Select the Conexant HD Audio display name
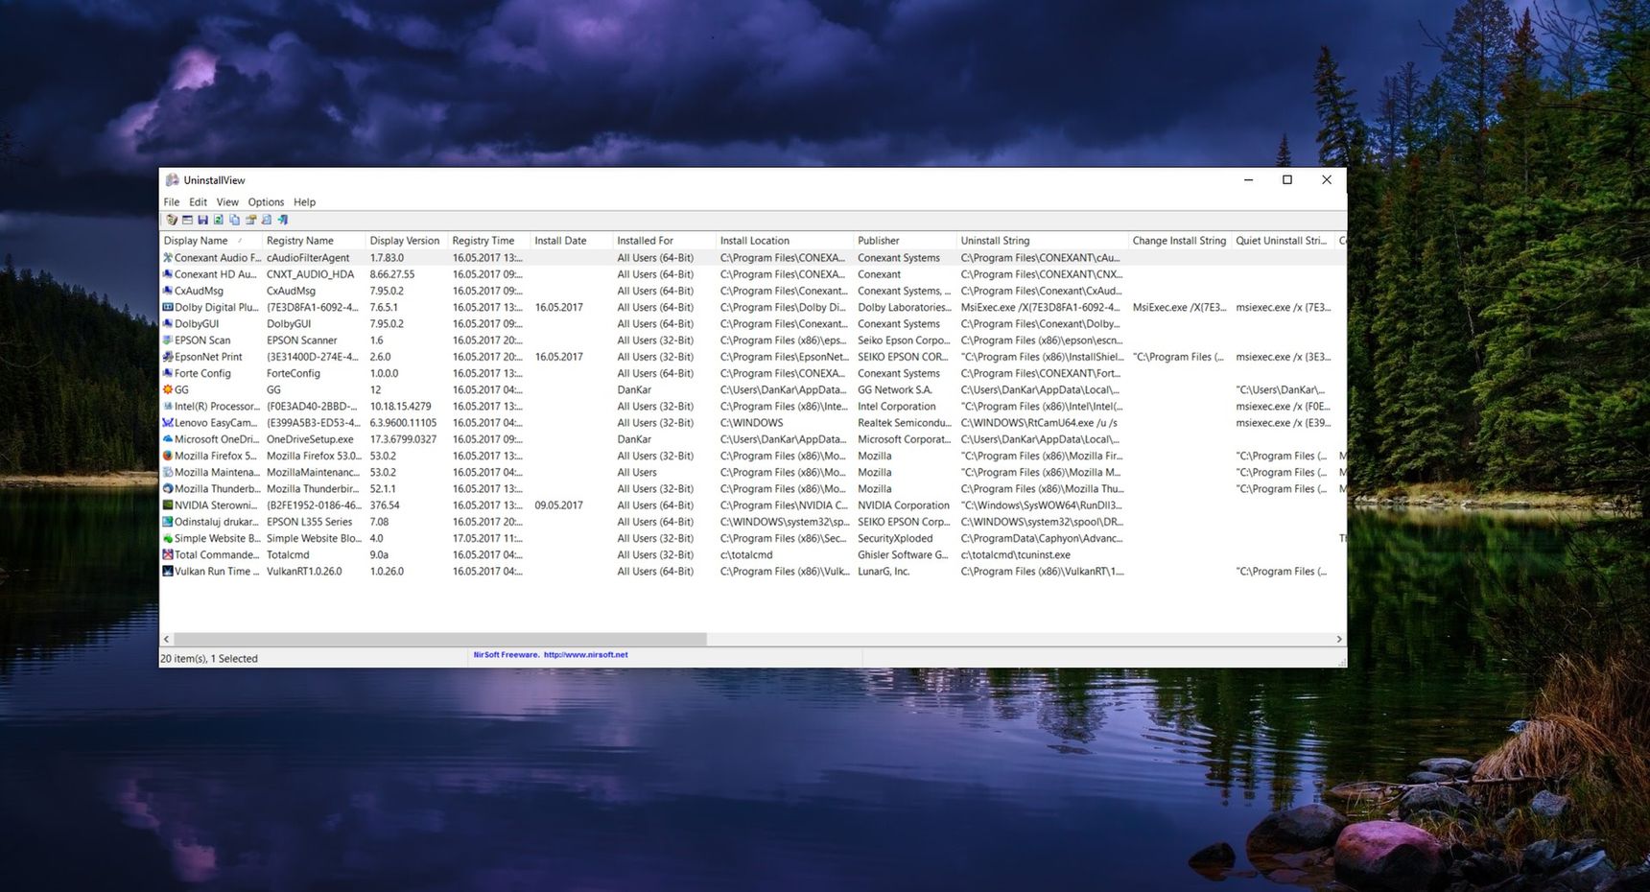Image resolution: width=1650 pixels, height=892 pixels. coord(216,274)
